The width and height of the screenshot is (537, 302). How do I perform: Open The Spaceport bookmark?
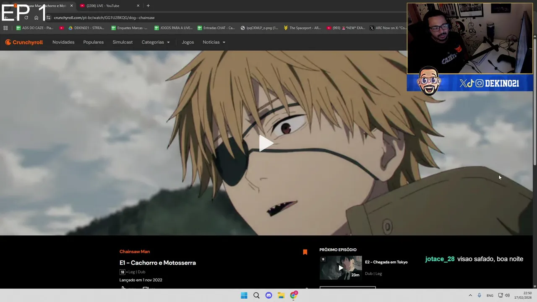click(x=302, y=28)
